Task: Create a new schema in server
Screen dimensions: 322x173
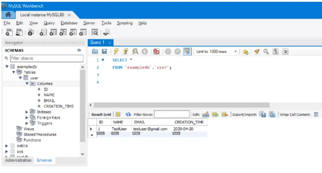Action: [43, 32]
